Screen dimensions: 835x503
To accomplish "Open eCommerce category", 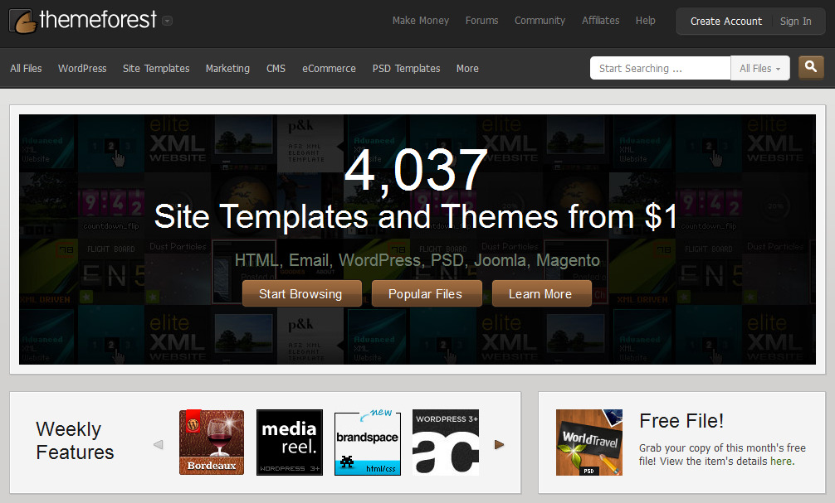I will pyautogui.click(x=329, y=69).
